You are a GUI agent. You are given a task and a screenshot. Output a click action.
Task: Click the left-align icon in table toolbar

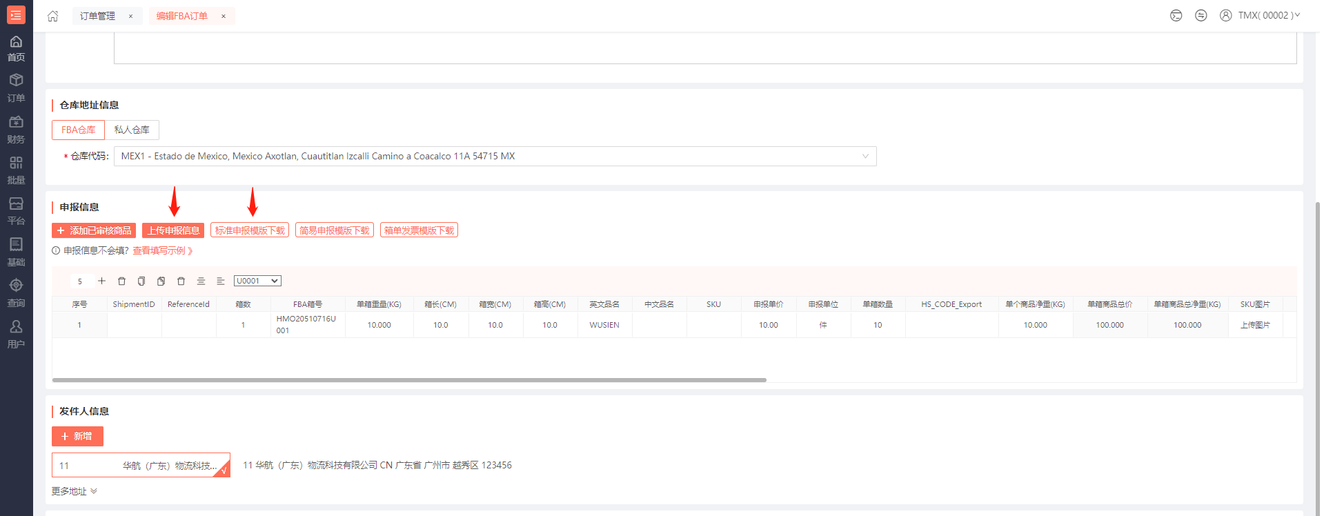click(x=221, y=281)
